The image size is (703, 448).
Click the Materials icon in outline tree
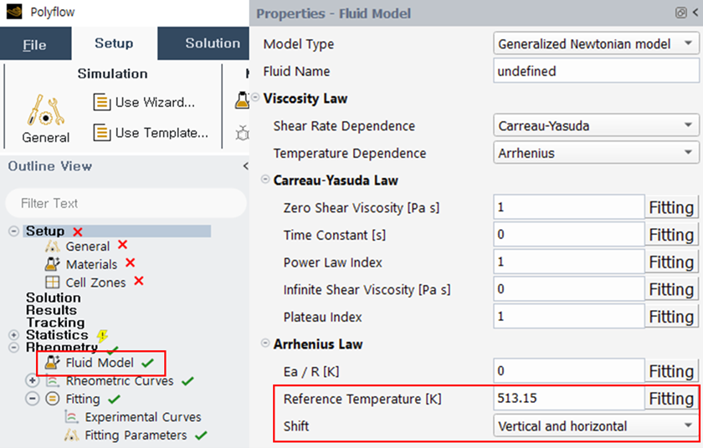coord(51,264)
